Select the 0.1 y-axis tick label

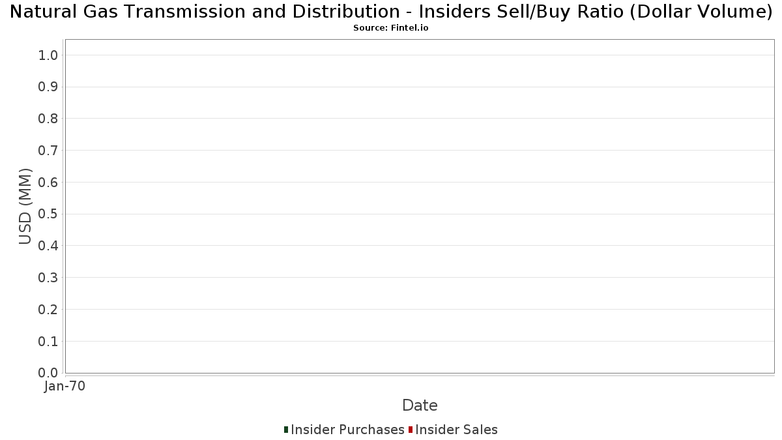pos(49,342)
